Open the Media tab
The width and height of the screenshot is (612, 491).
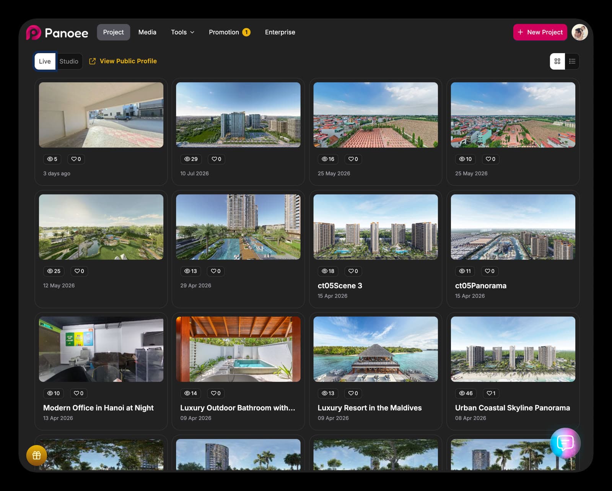point(147,32)
